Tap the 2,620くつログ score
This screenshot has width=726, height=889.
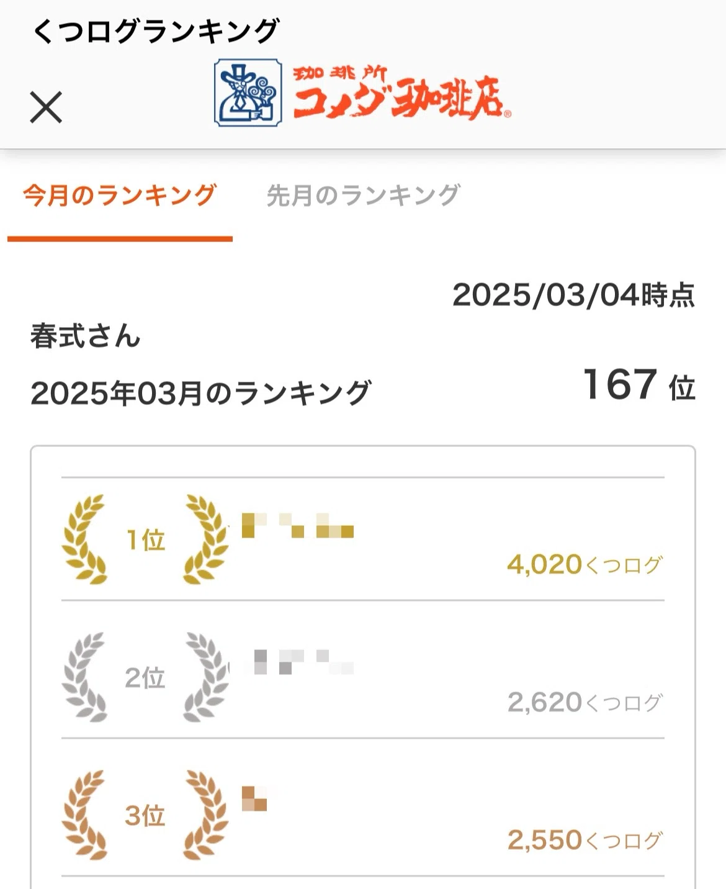pyautogui.click(x=585, y=702)
